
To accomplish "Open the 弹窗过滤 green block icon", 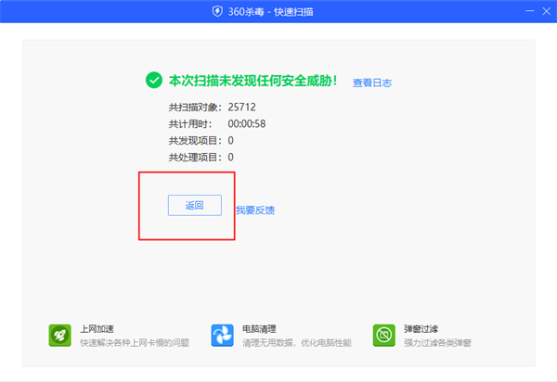I will click(x=384, y=335).
